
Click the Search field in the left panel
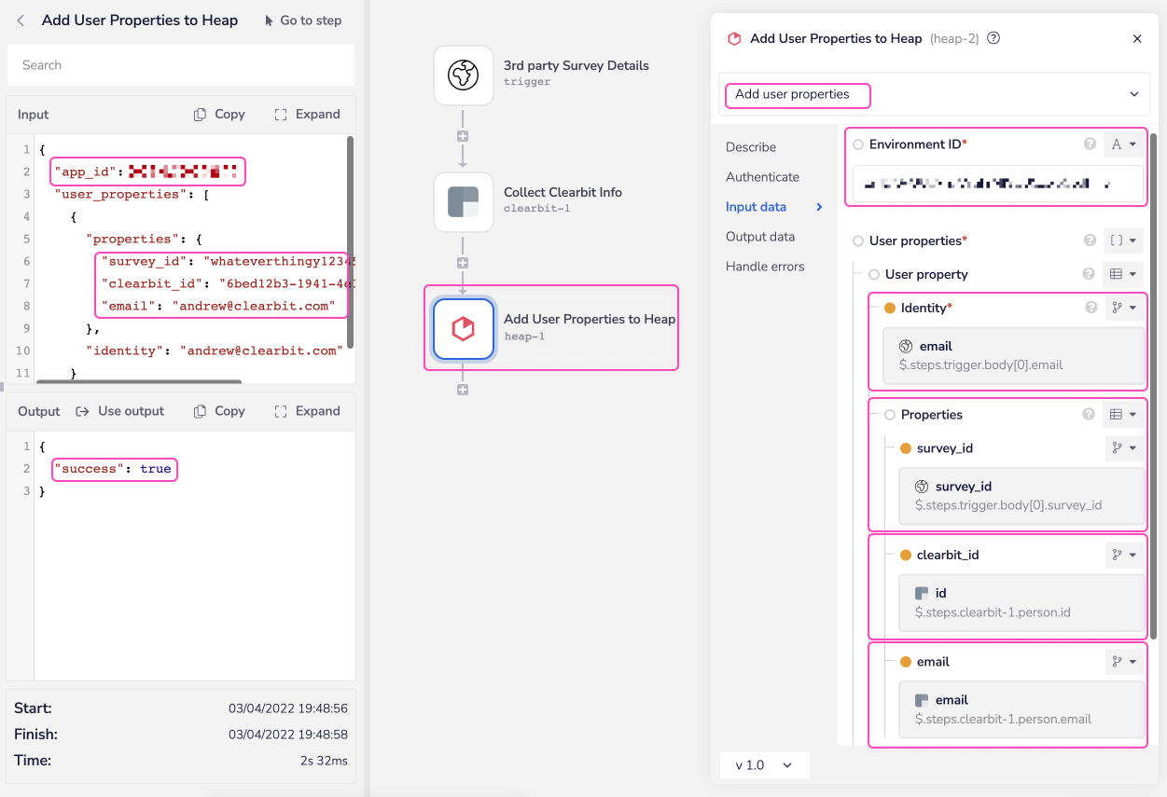point(181,65)
